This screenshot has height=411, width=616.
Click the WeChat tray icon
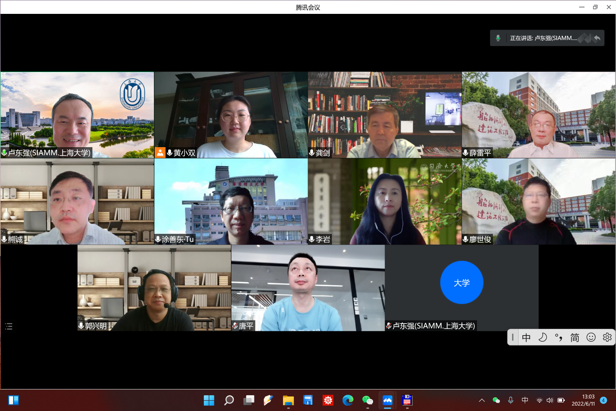tap(496, 400)
